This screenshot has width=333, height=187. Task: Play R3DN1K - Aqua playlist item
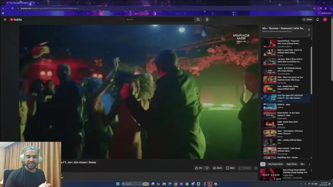coord(286,106)
